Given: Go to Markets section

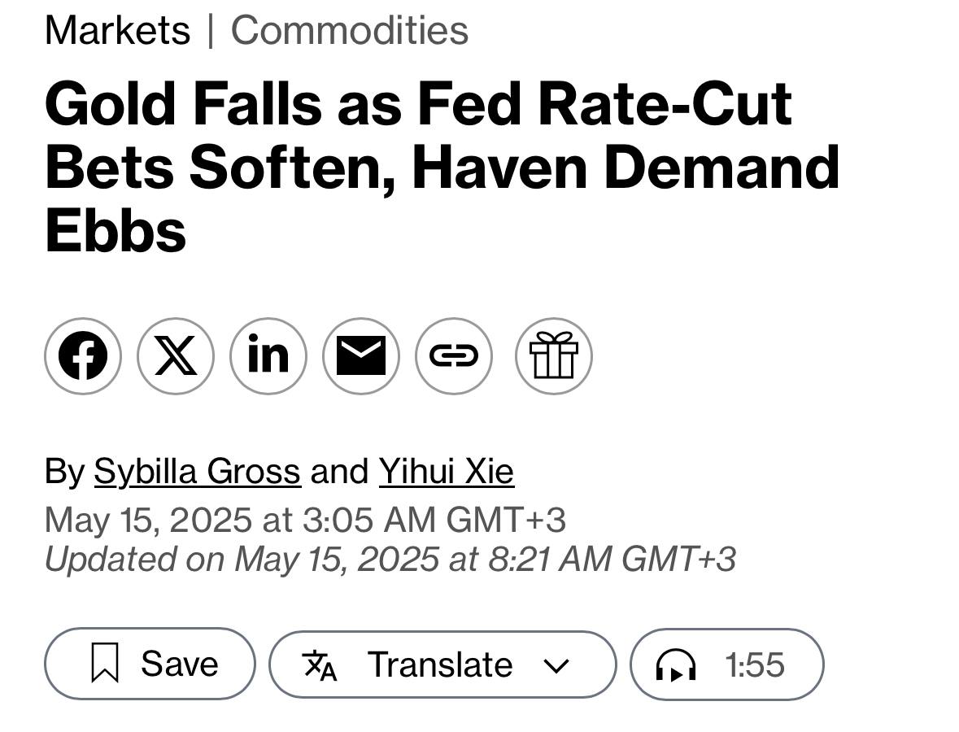Looking at the screenshot, I should coord(117,30).
